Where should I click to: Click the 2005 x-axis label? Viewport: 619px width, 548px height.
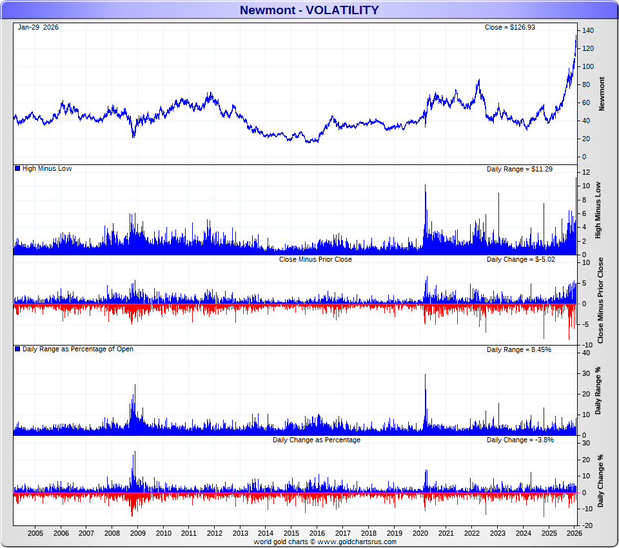click(x=35, y=533)
